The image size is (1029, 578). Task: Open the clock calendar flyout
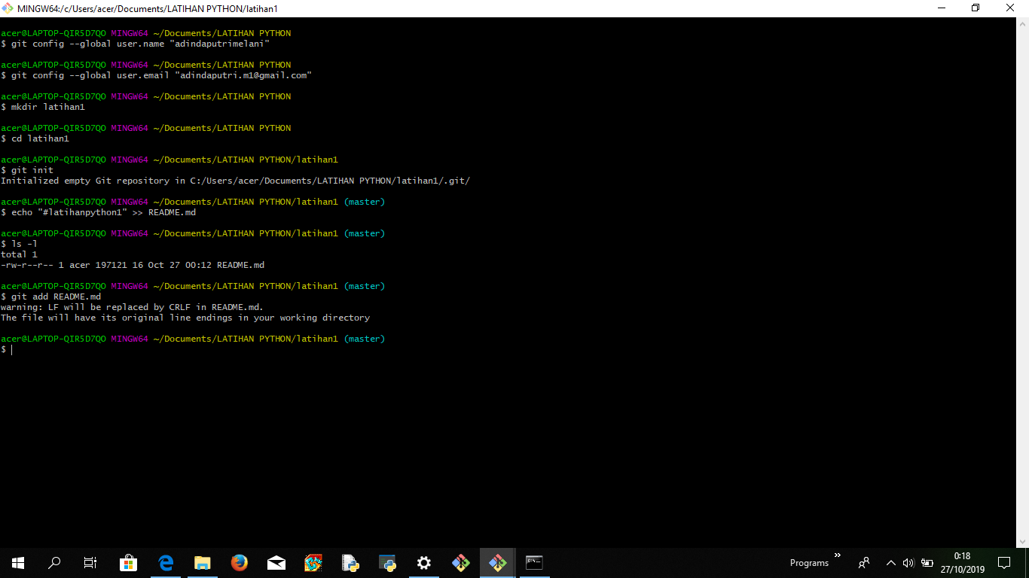[x=963, y=562]
